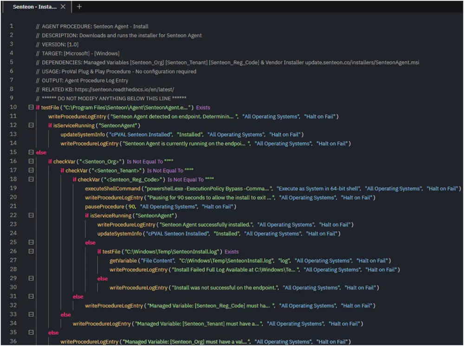Select executeShellCommand powershell.exe statement
Screen dimensions: 464x346
[273, 189]
